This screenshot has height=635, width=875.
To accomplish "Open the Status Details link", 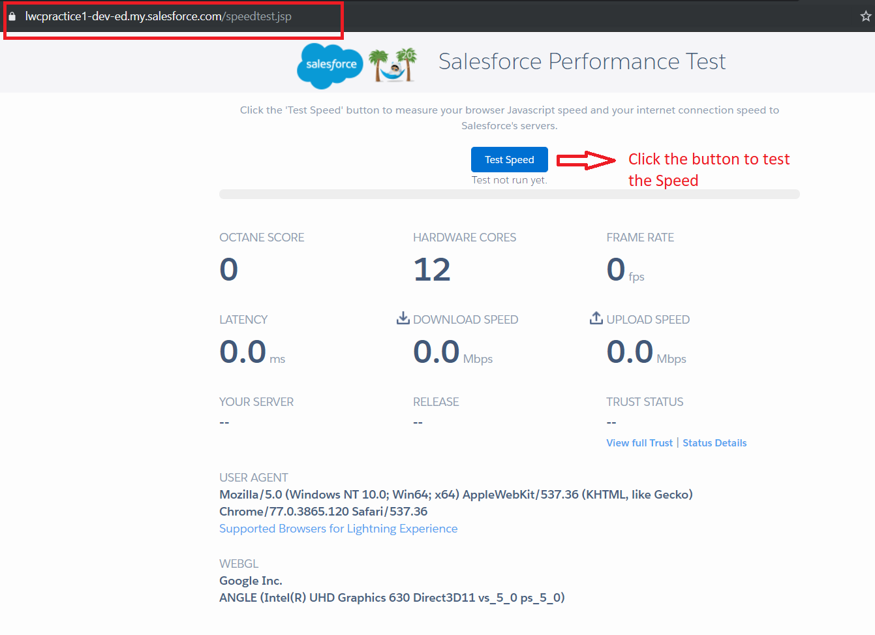I will 714,442.
